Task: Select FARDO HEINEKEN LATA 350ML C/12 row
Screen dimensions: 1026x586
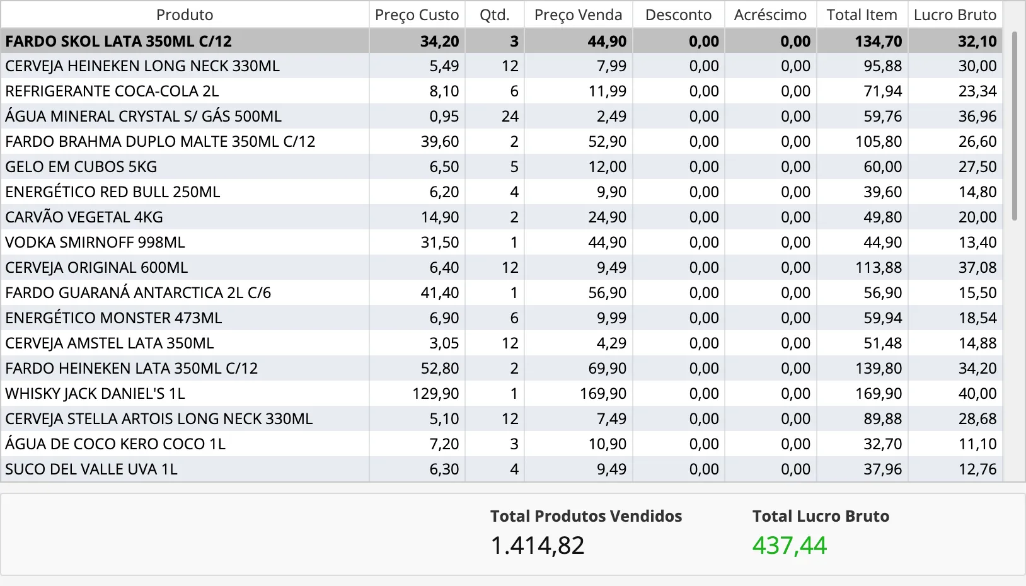Action: (x=502, y=368)
